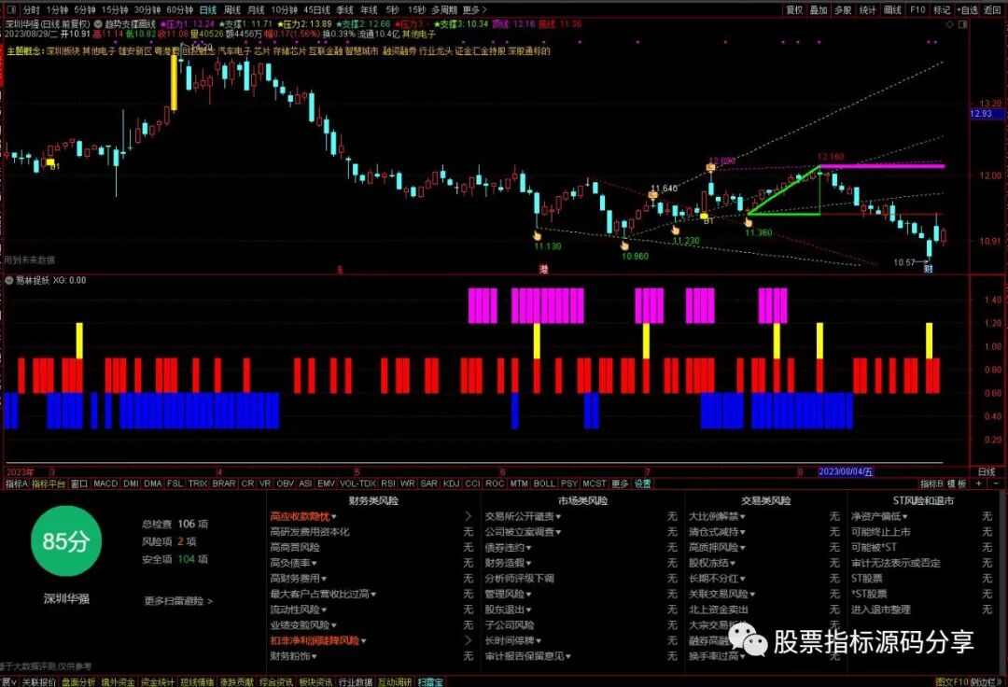Select the 周线 weekly period
1008x687 pixels.
point(232,9)
